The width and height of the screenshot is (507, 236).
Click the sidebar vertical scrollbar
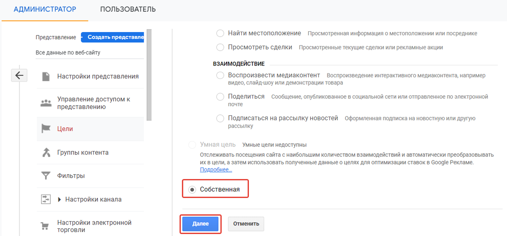tap(149, 76)
